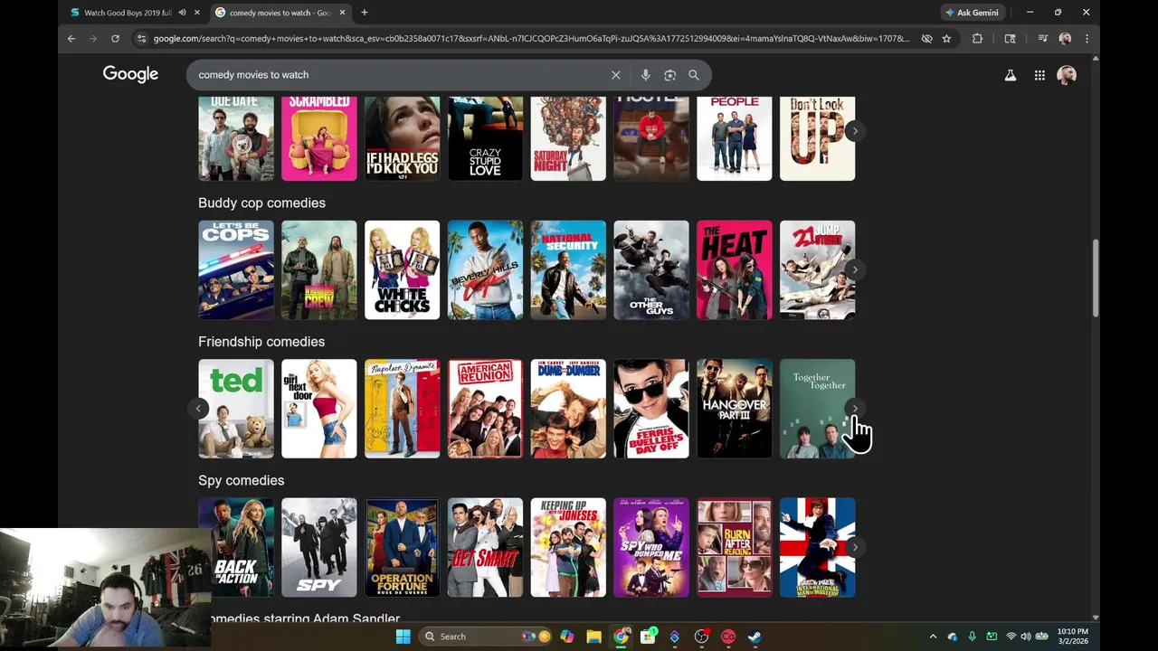Viewport: 1158px width, 651px height.
Task: Click the Google search input field
Action: click(398, 75)
